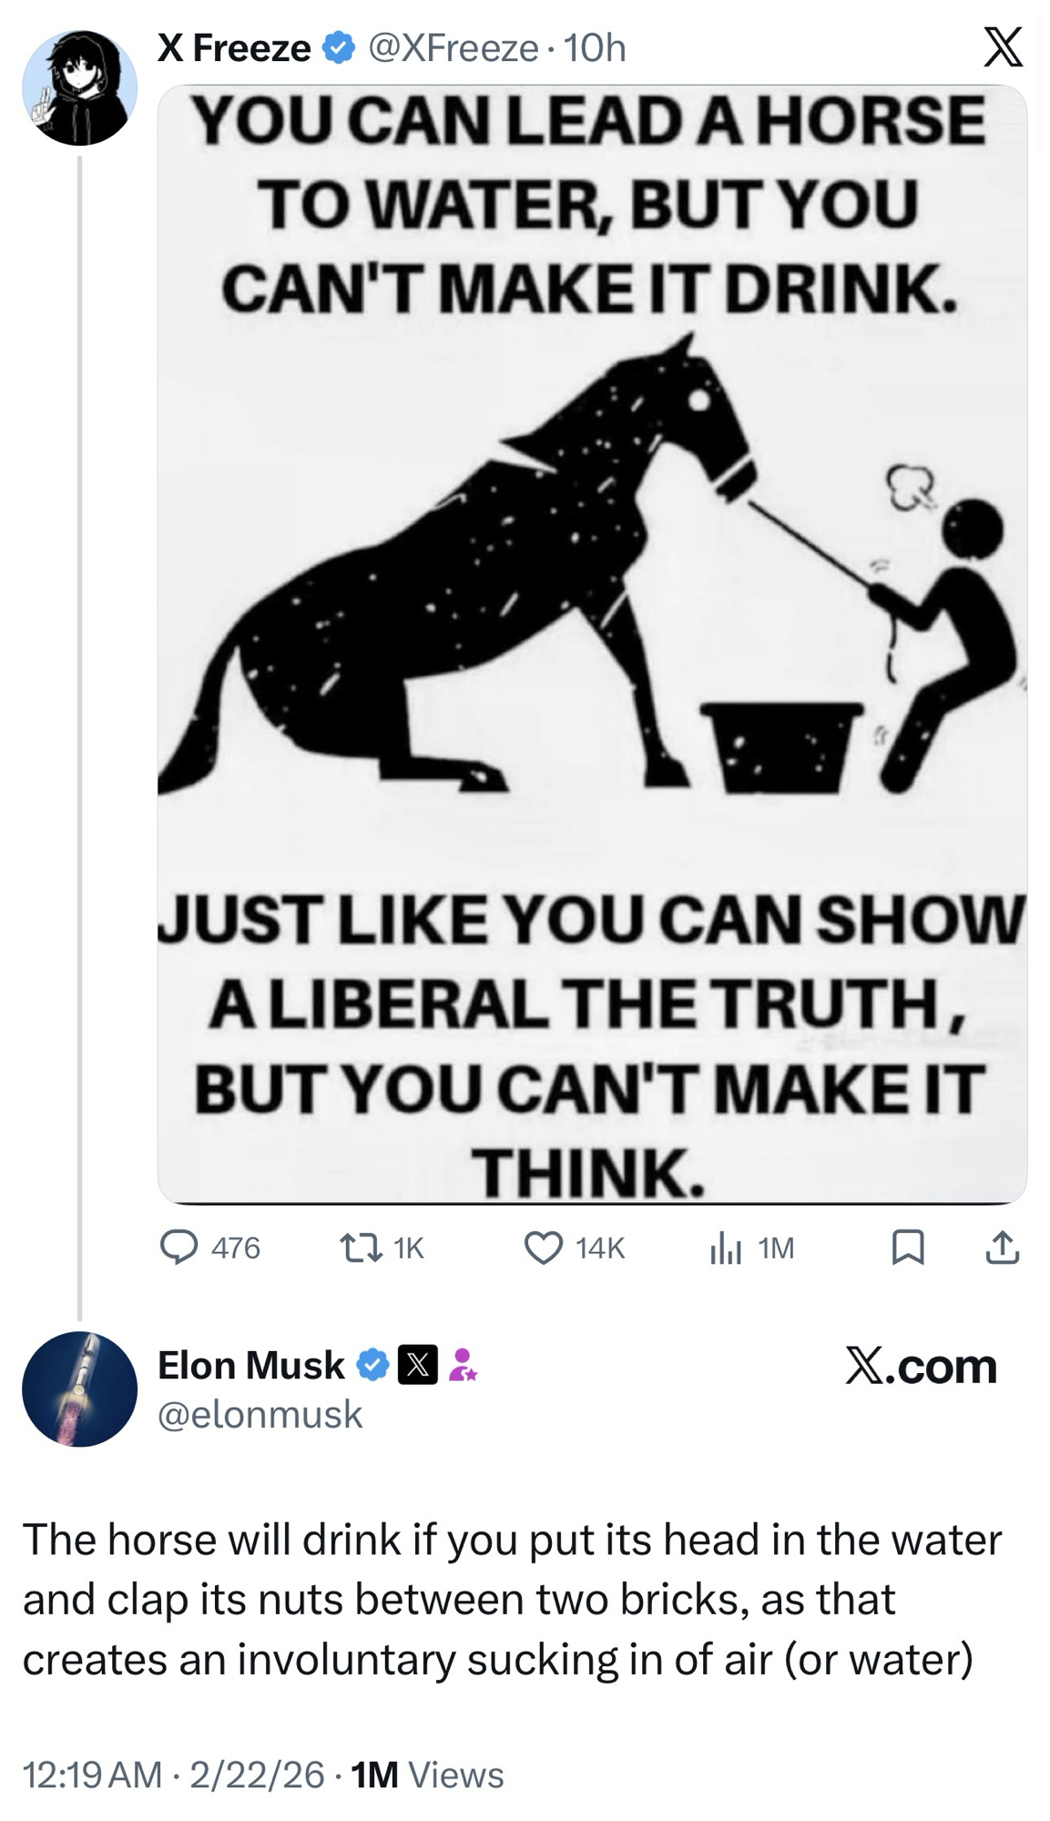The width and height of the screenshot is (1050, 1821).
Task: Click X Freeze's blue verified checkmark
Action: pos(338,48)
